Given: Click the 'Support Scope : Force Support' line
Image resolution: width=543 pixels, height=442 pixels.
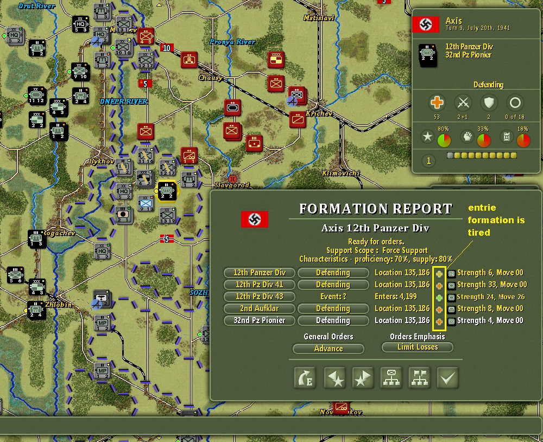Looking at the screenshot, I should tap(377, 250).
